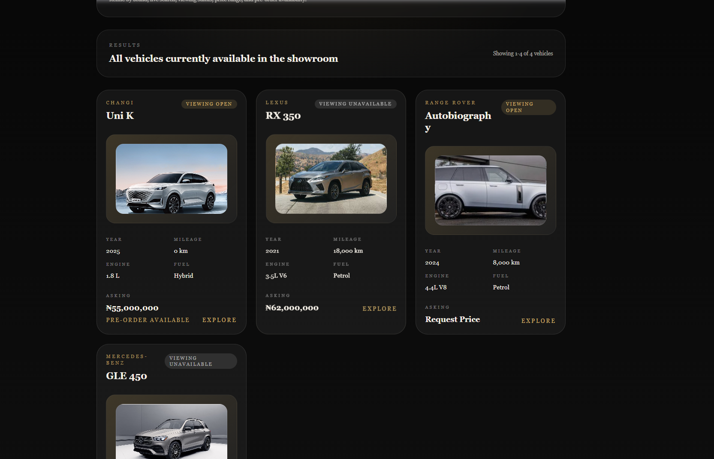Click the CHANGI brand label
Image resolution: width=714 pixels, height=459 pixels.
(x=120, y=103)
